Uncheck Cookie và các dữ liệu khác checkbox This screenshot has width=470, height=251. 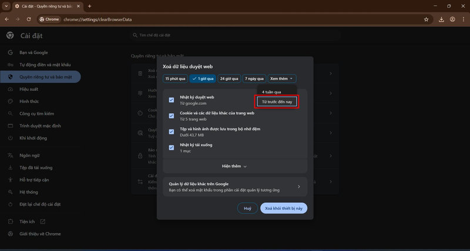point(172,116)
